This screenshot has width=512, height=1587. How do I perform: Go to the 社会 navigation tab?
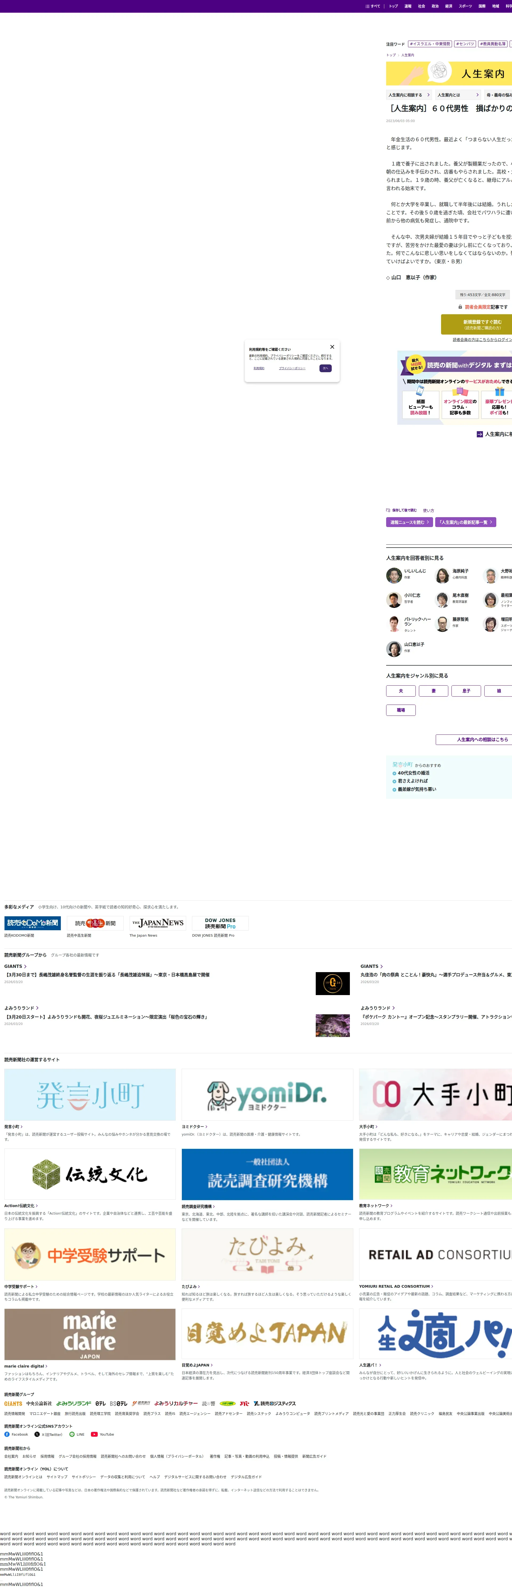tap(422, 6)
